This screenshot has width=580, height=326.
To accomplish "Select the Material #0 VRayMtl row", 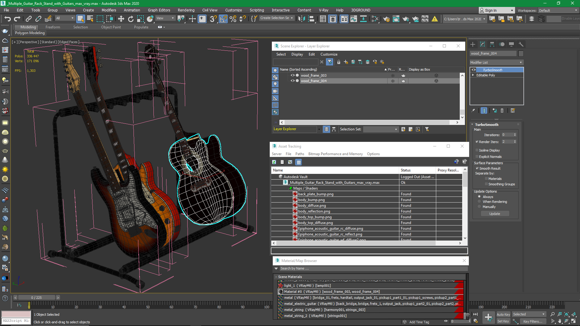I will (371, 292).
